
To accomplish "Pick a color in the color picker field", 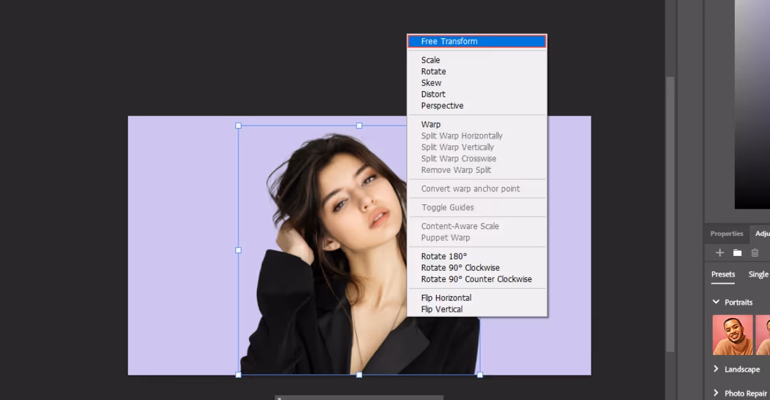I will (752, 105).
